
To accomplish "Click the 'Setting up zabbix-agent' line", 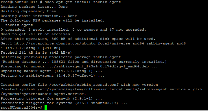I will tap(52, 76).
